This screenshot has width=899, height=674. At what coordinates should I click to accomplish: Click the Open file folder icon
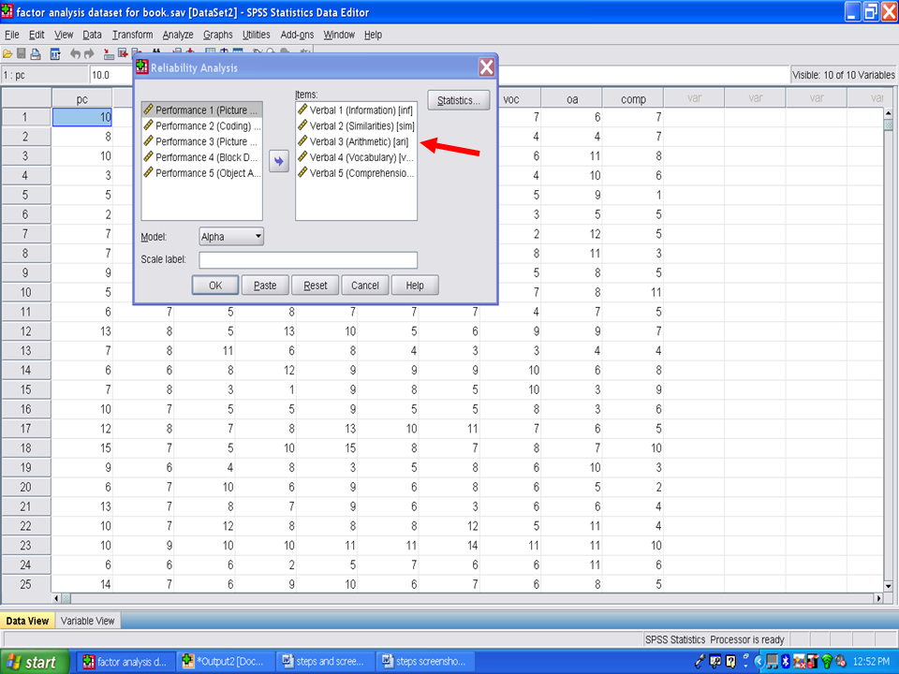pyautogui.click(x=7, y=54)
